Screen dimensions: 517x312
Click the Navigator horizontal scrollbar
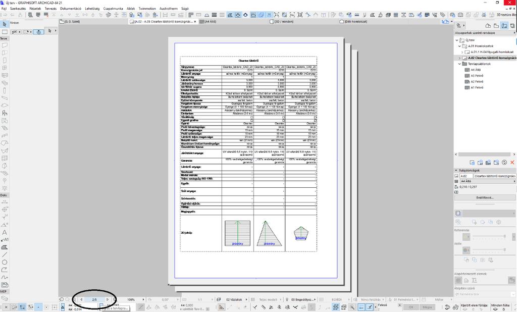click(485, 154)
